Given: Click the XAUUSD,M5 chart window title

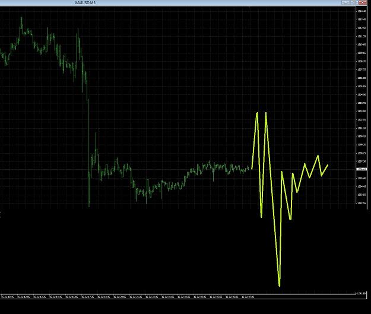Looking at the screenshot, I should [x=85, y=2].
